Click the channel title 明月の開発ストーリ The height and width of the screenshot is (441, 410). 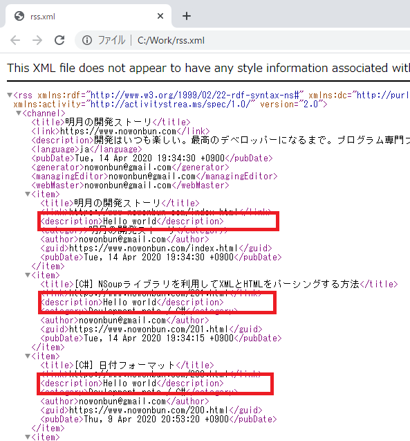(109, 123)
